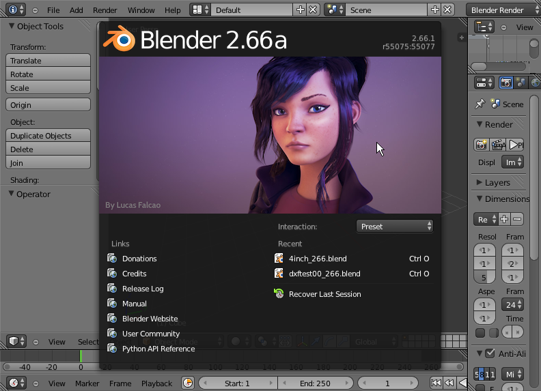The width and height of the screenshot is (541, 391).
Task: Open the Properties editor type selector
Action: (x=484, y=83)
